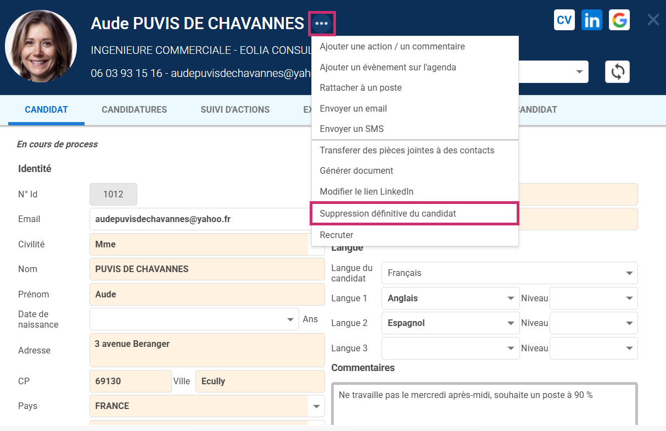Open the Suivi d'actions tab

(235, 109)
